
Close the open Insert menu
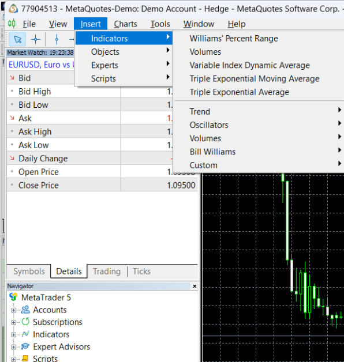pos(91,24)
